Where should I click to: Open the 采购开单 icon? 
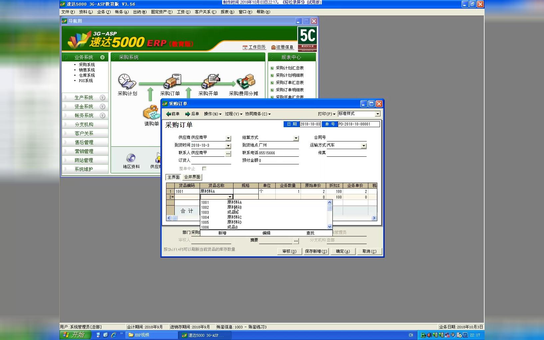211,81
